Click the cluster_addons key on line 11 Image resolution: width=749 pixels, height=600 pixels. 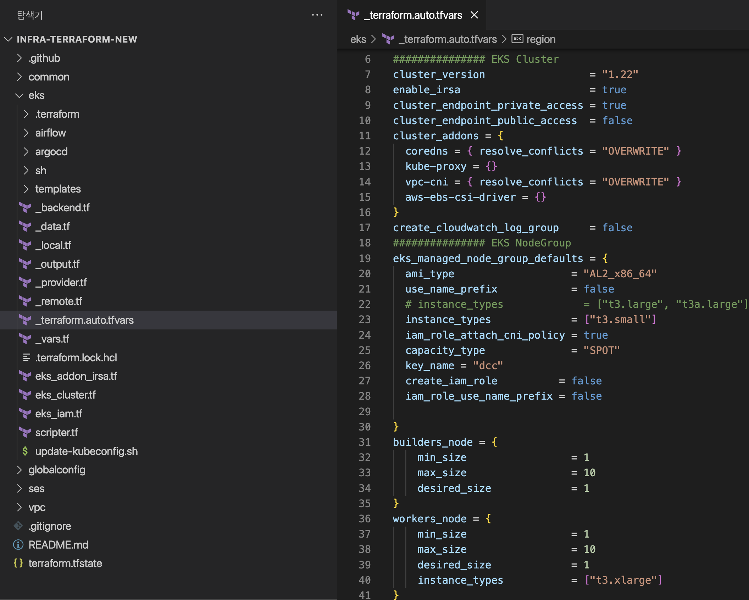[436, 136]
